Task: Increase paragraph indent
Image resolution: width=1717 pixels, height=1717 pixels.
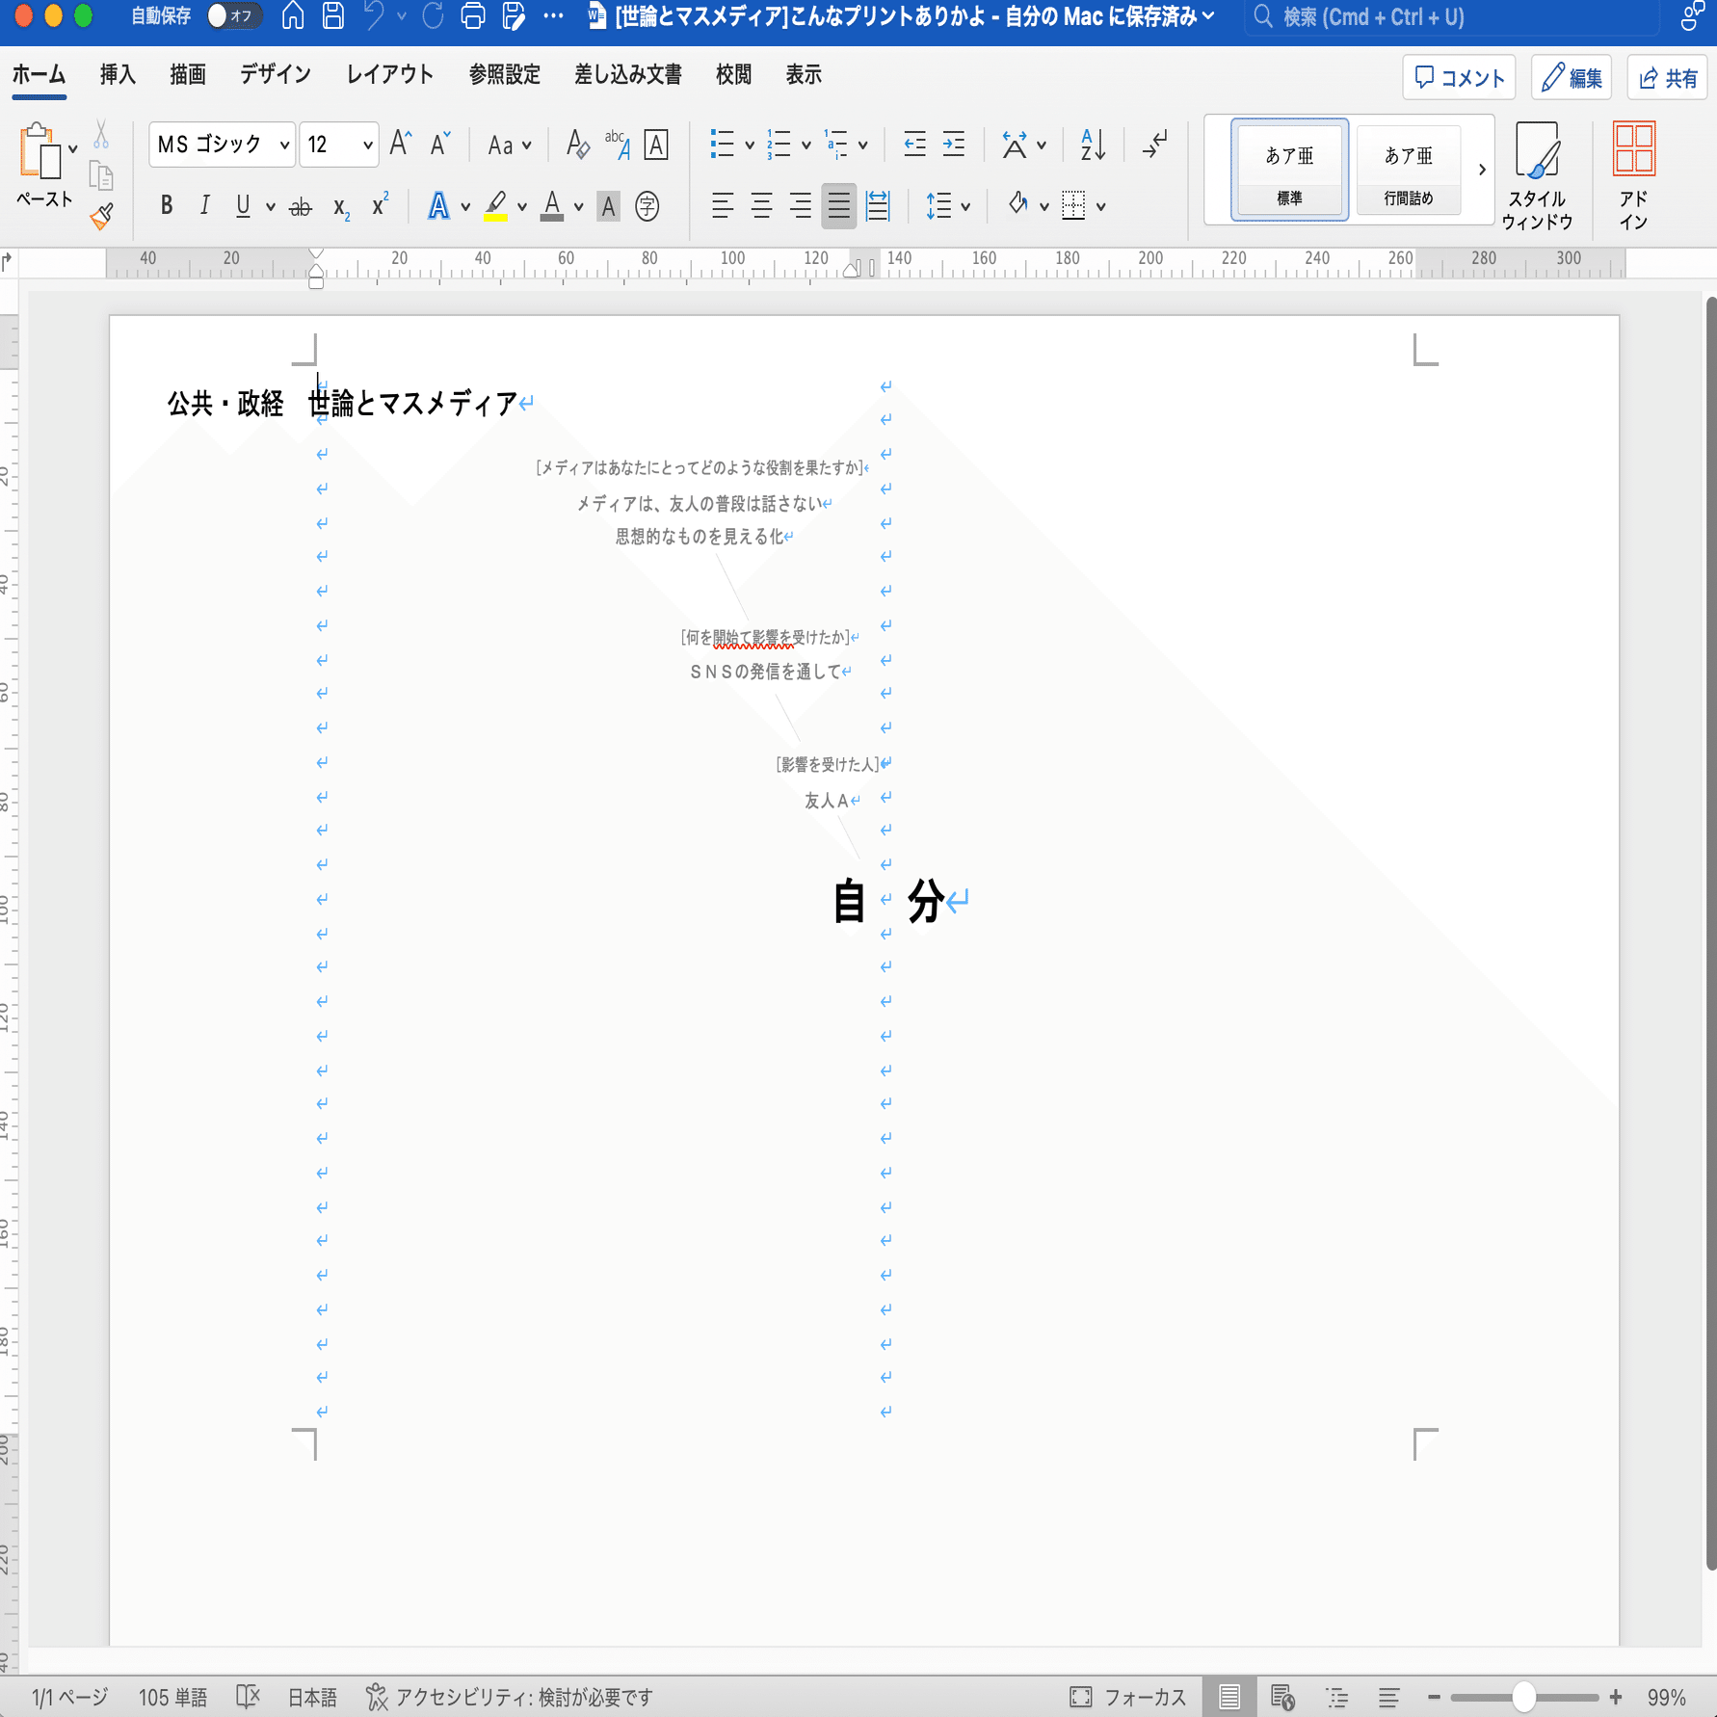Action: (x=954, y=145)
